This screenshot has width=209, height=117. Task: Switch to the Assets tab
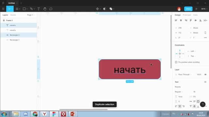(x=13, y=15)
